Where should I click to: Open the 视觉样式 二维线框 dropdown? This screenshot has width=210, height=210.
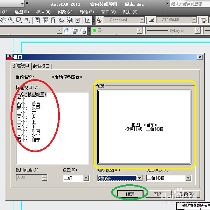(188, 178)
